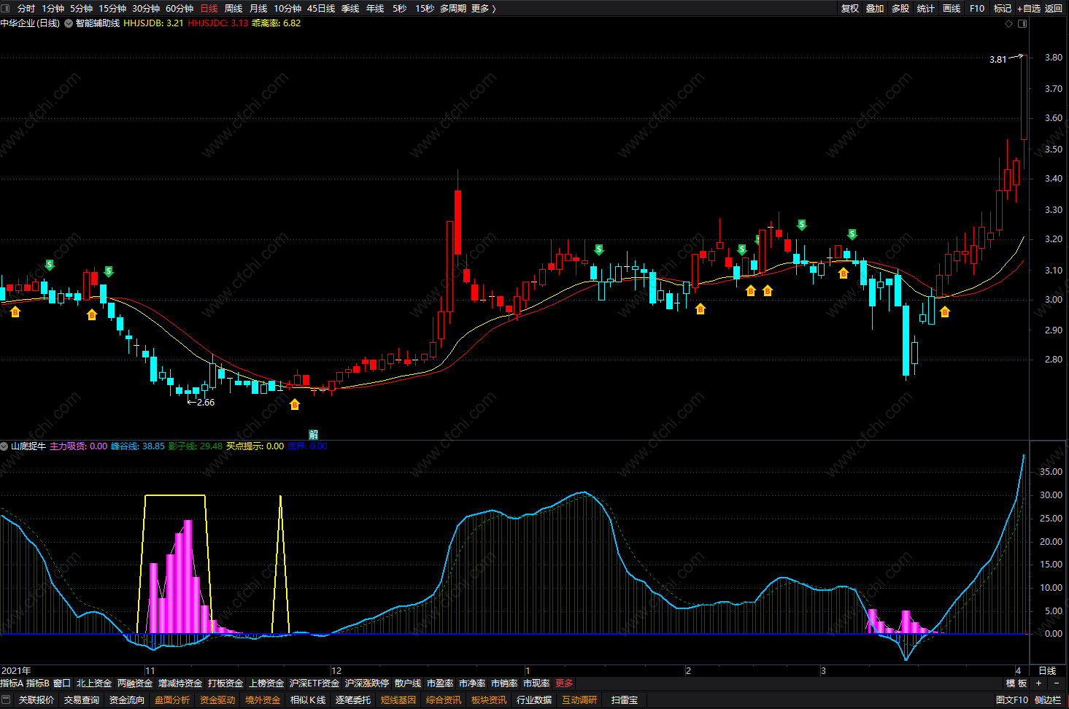1069x709 pixels.
Task: Click the zoom-in plus icon at bottom right
Action: pos(1039,683)
